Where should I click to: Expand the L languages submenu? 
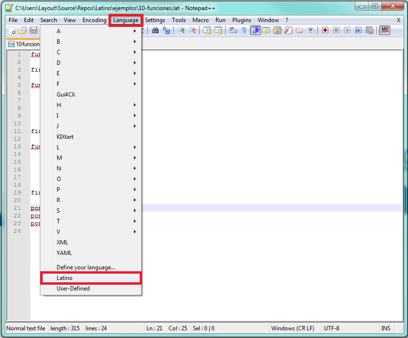click(91, 147)
